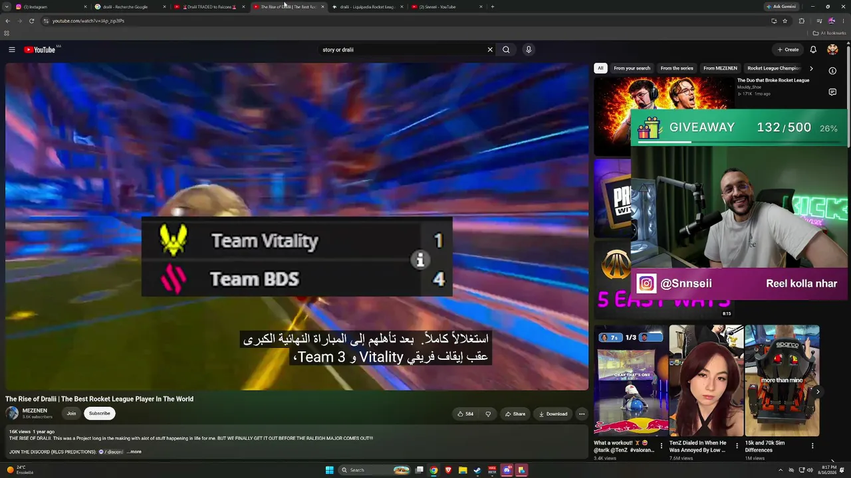This screenshot has width=851, height=478.
Task: Open options for 'What a workout!' short
Action: click(x=661, y=446)
